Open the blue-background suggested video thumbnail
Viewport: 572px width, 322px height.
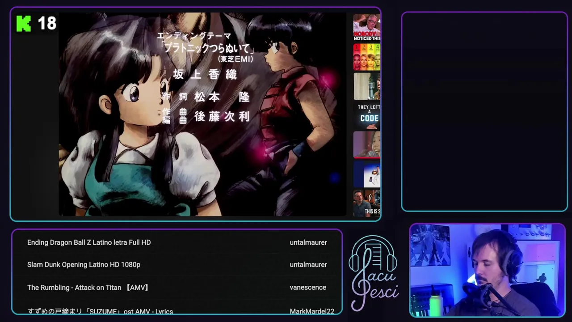367,174
